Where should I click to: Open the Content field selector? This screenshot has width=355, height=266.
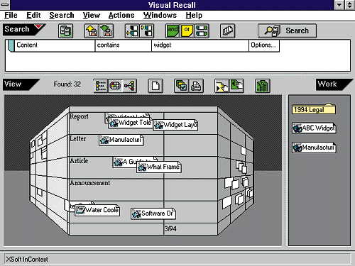(x=55, y=45)
